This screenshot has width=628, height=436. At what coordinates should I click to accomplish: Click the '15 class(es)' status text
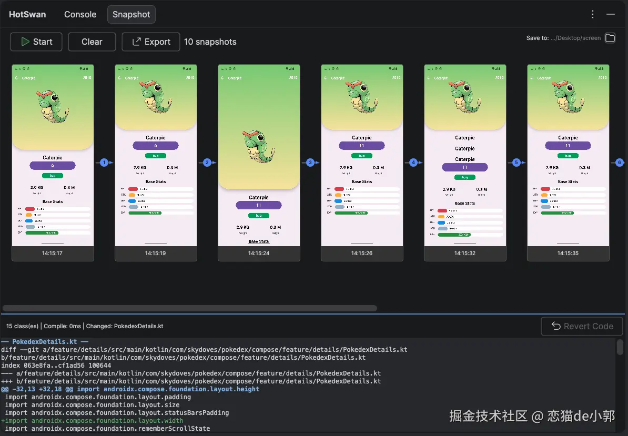click(x=23, y=326)
